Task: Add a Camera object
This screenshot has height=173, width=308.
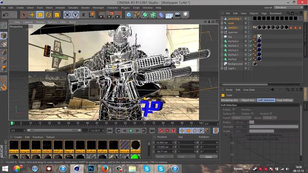Action: (x=178, y=14)
